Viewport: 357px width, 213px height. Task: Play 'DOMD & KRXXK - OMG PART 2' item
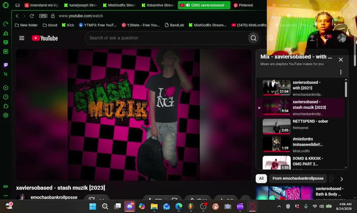point(303,162)
